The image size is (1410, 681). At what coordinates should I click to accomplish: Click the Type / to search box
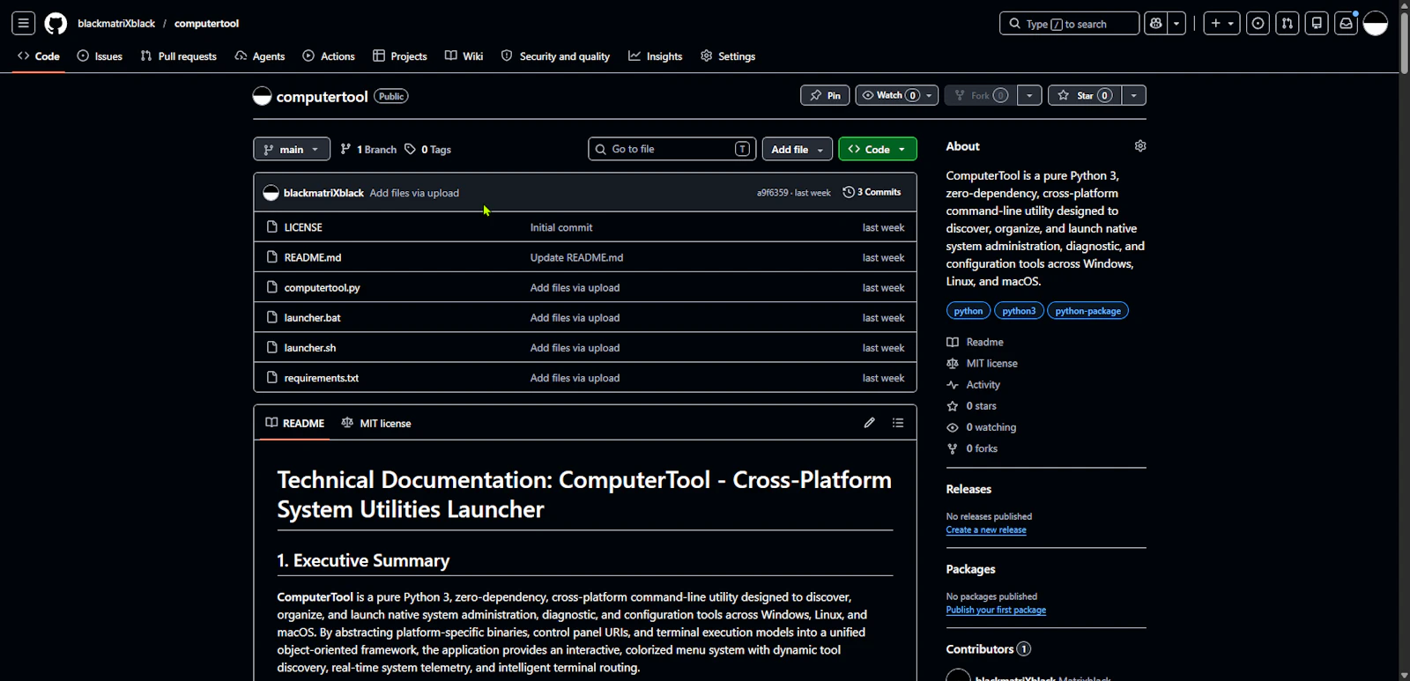(1069, 24)
